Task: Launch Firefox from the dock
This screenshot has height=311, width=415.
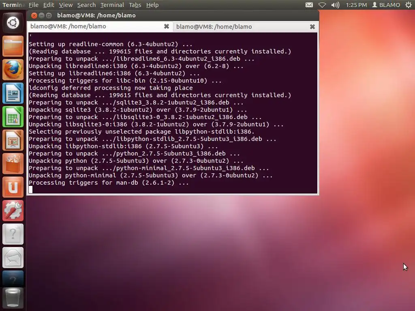Action: [x=13, y=70]
